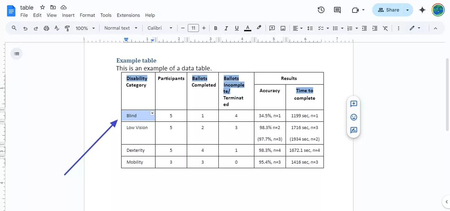The image size is (450, 211).
Task: Toggle underline formatting
Action: [x=237, y=28]
